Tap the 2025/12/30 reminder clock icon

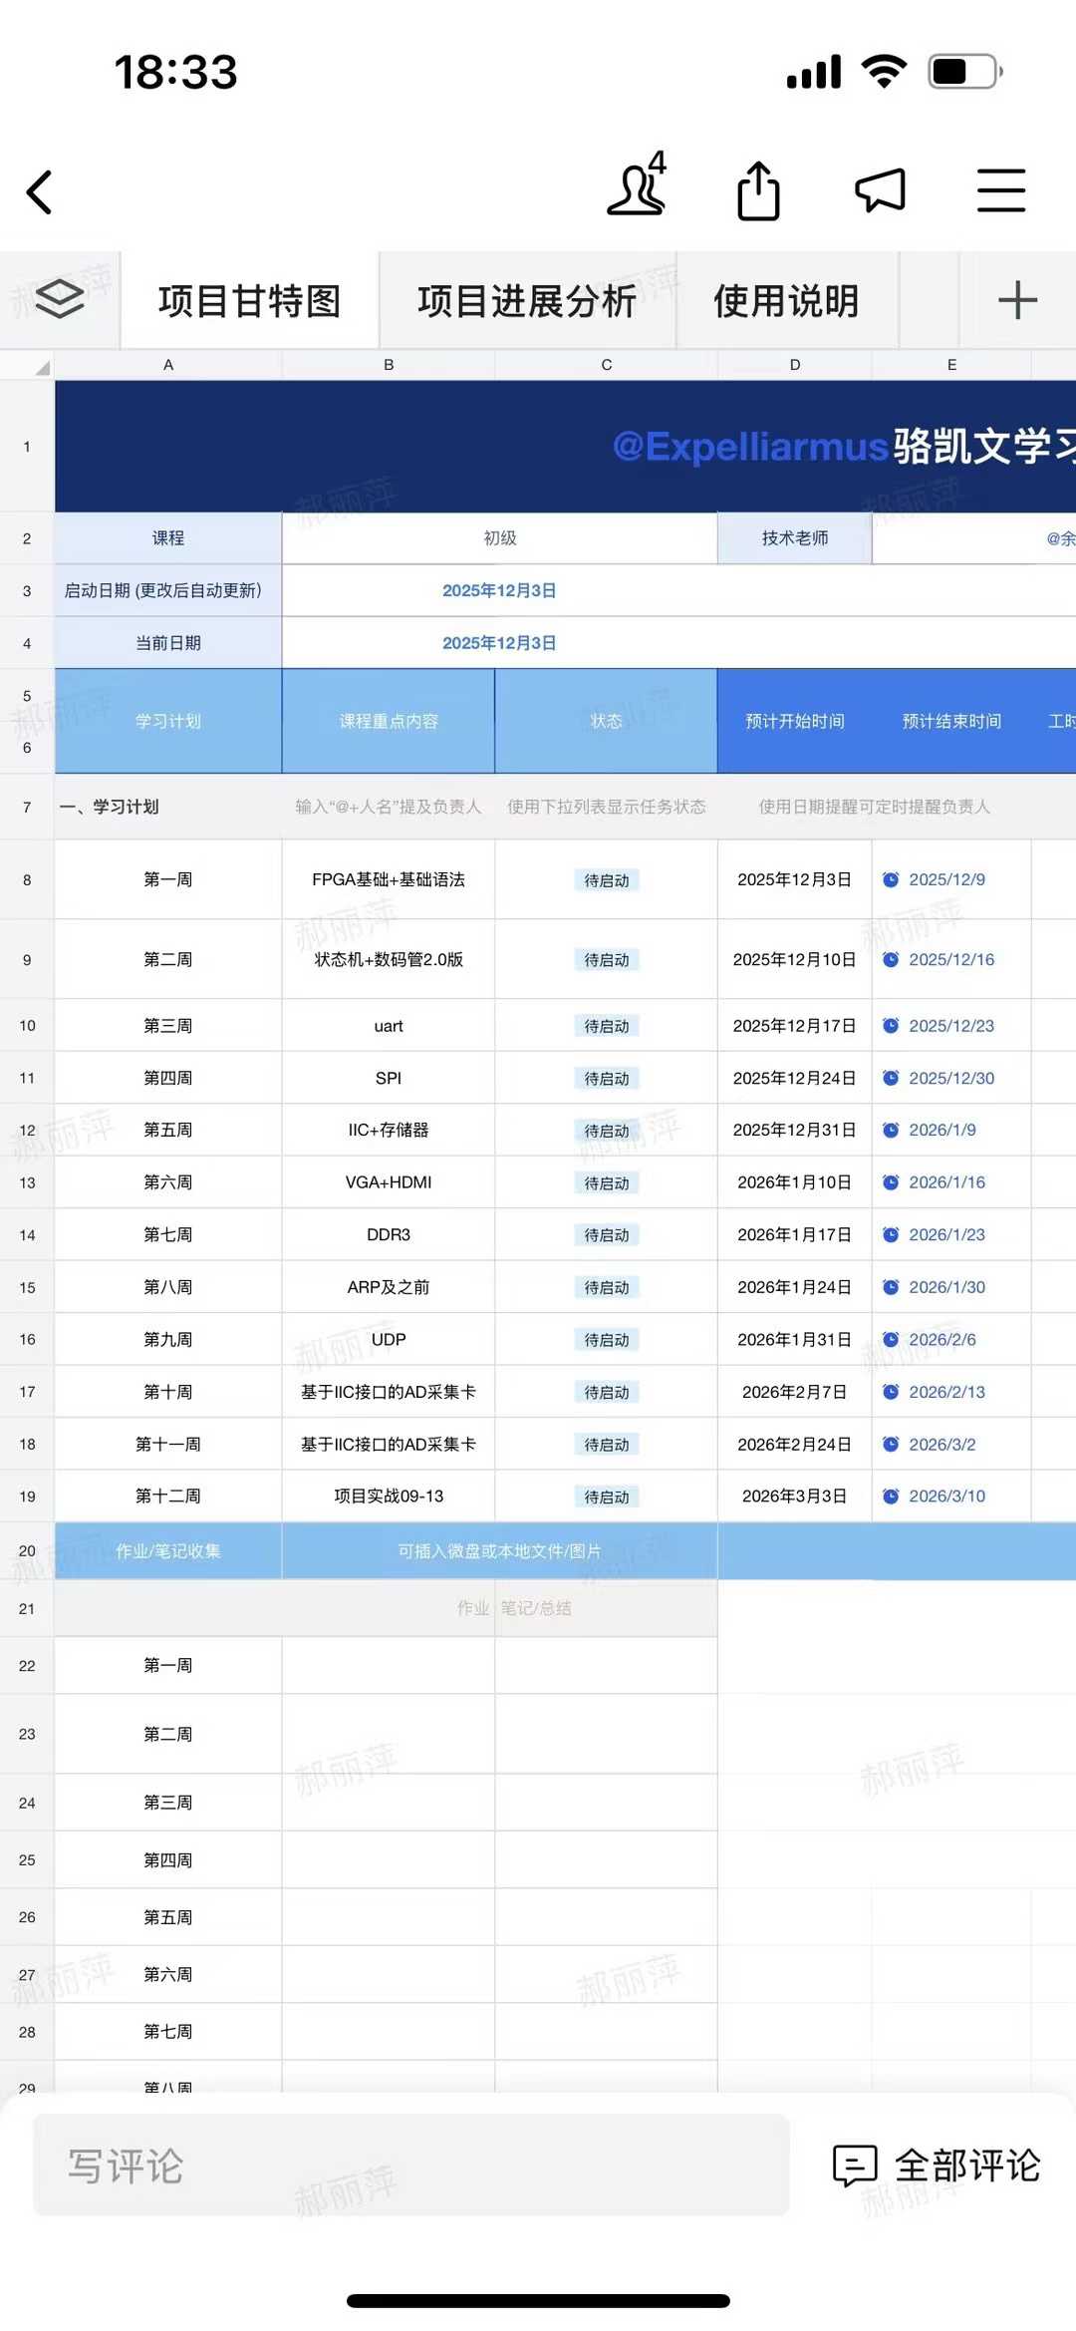(x=891, y=1078)
